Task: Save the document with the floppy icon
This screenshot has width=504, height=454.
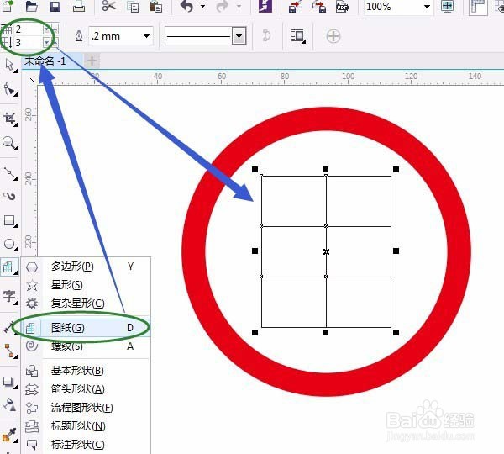Action: [x=55, y=6]
